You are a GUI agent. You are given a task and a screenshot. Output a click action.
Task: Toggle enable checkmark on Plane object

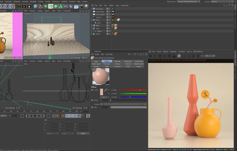click(111, 20)
